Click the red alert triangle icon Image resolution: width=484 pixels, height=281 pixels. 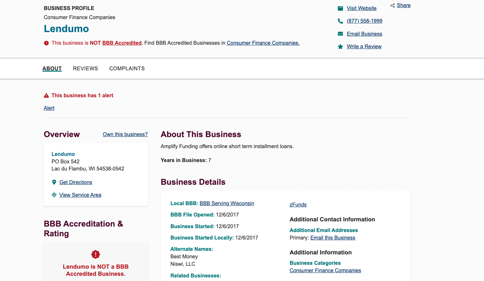click(46, 95)
